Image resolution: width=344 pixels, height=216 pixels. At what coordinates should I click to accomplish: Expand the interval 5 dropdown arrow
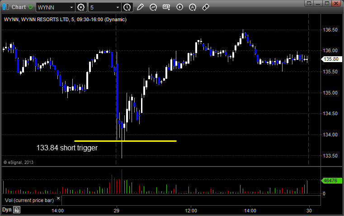point(118,8)
